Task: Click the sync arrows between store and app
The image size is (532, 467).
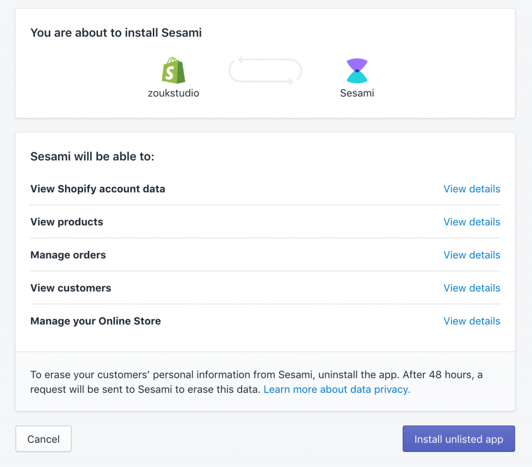Action: (265, 71)
